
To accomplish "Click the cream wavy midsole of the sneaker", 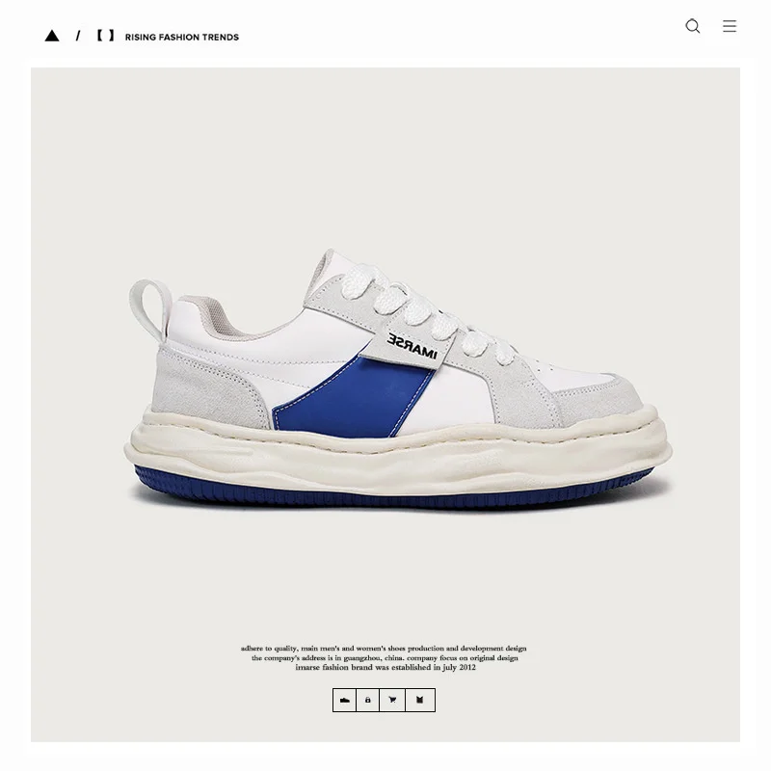I will point(397,450).
